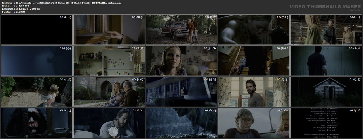This screenshot has width=363, height=139.
Task: Select the end credits thumbnail at 01:25:16
Action: 326,123
